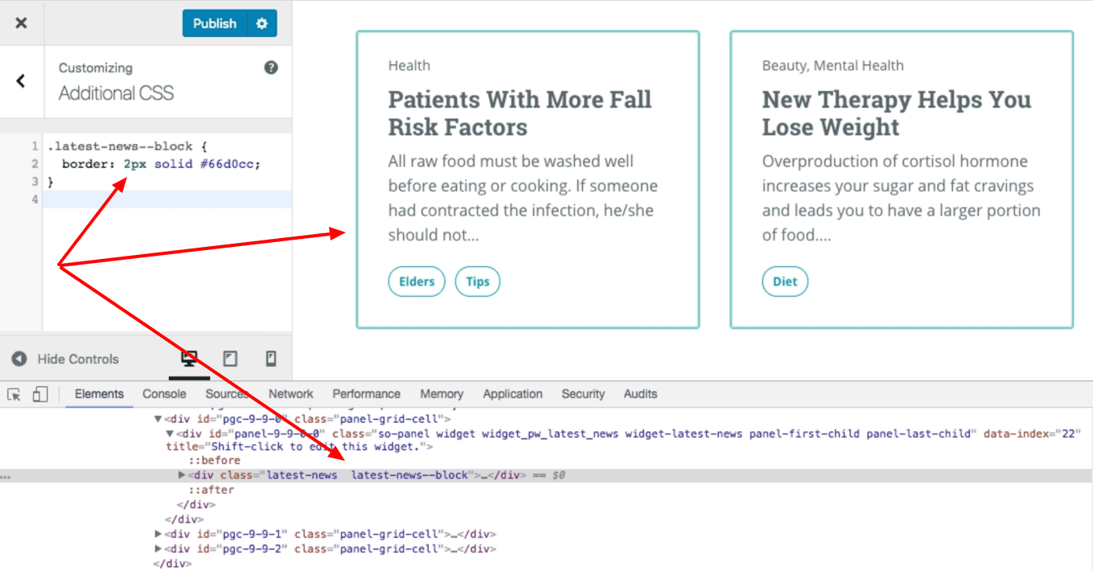Toggle the DevTools device toolbar icon

click(40, 394)
